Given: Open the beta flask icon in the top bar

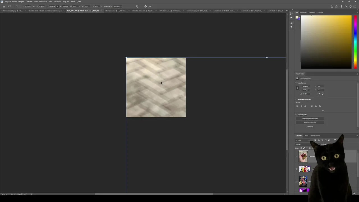Looking at the screenshot, I should coord(332,6).
